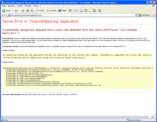The width and height of the screenshot is (157, 122).
Task: Click the HttpRequest.ValidateString stack trace line
Action: click(x=50, y=70)
